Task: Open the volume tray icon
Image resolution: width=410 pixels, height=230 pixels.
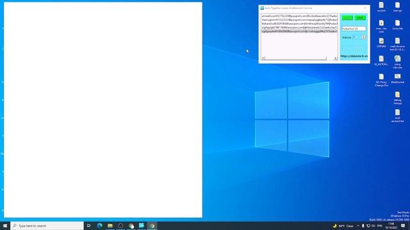Action: click(x=373, y=226)
